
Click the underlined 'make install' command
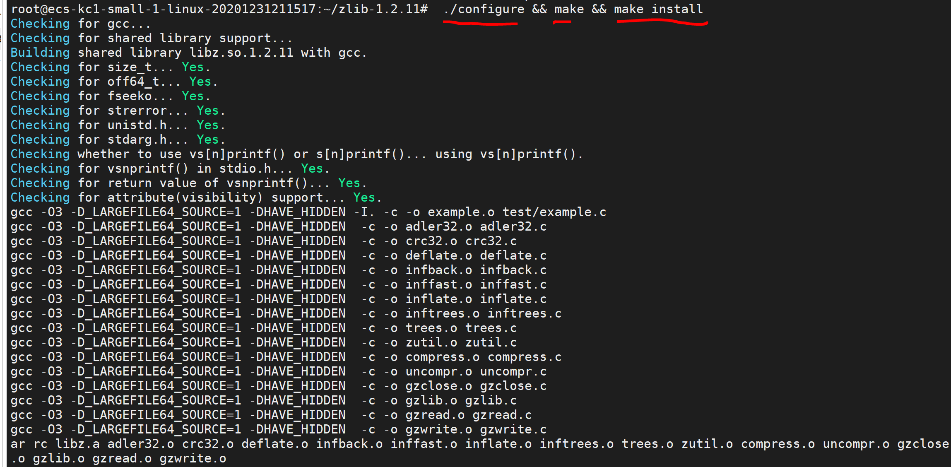point(658,9)
